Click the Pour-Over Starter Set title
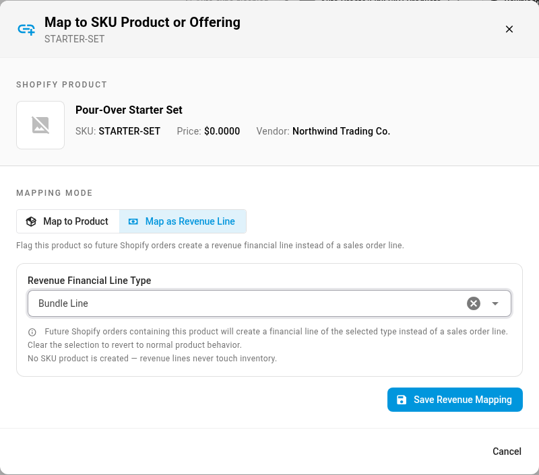The image size is (539, 475). point(129,110)
